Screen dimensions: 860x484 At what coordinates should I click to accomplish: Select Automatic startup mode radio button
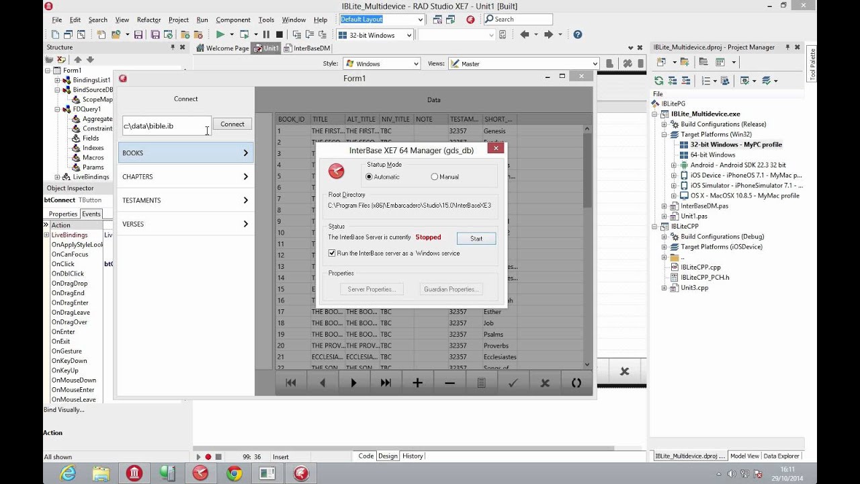coord(369,177)
